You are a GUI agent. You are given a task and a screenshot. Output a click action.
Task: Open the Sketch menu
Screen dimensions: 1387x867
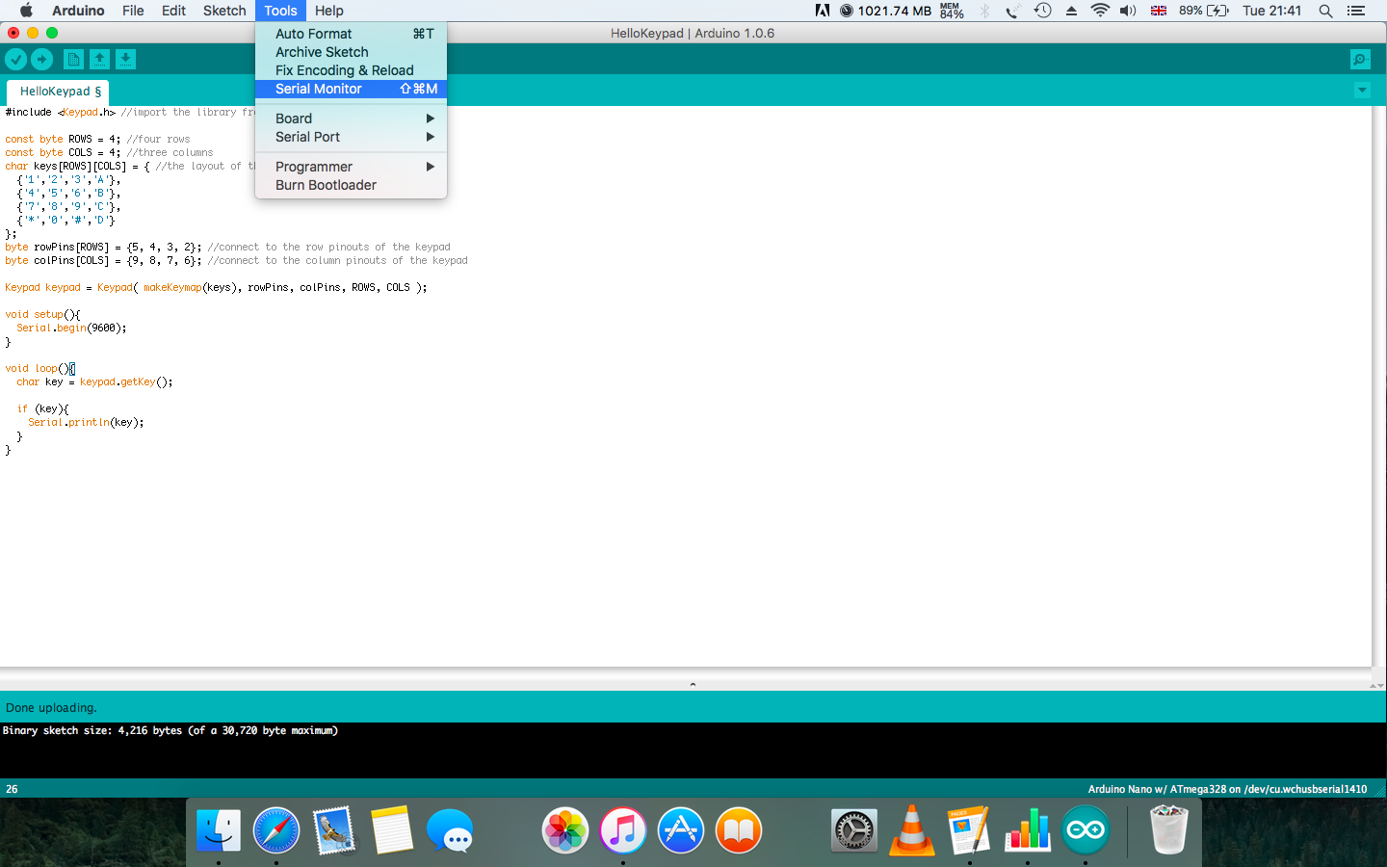coord(224,11)
